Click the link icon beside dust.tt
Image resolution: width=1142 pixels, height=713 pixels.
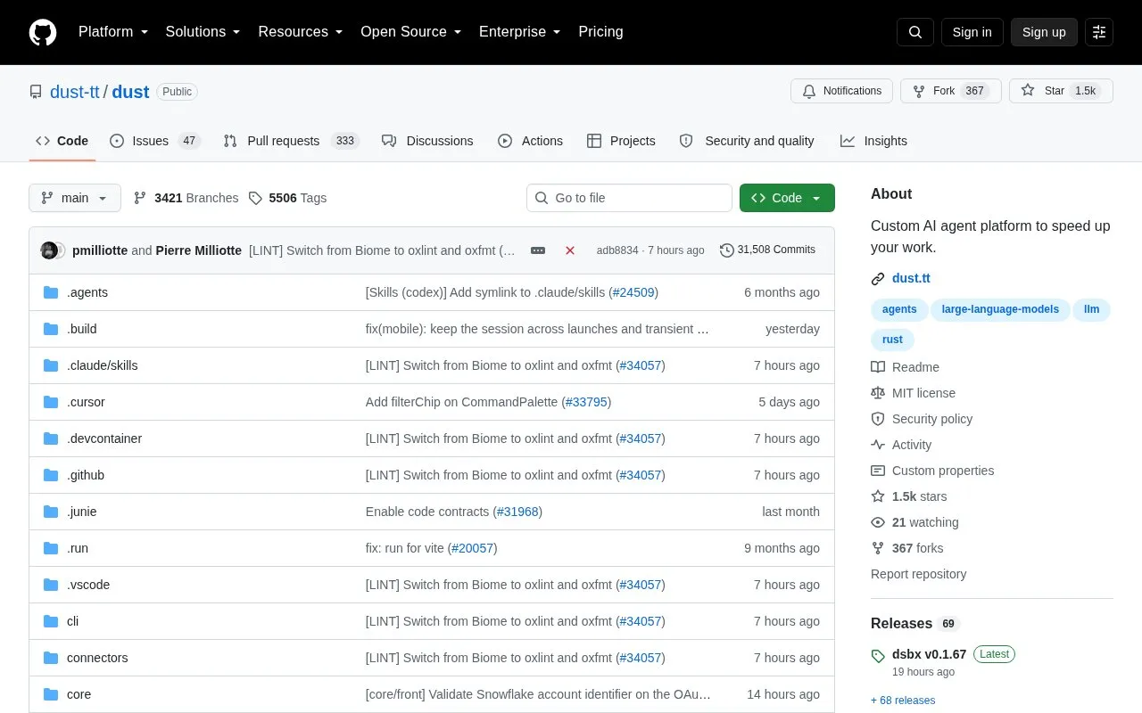pyautogui.click(x=878, y=279)
